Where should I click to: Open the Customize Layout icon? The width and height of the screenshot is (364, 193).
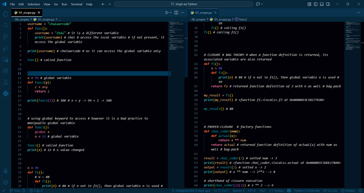pyautogui.click(x=309, y=4)
